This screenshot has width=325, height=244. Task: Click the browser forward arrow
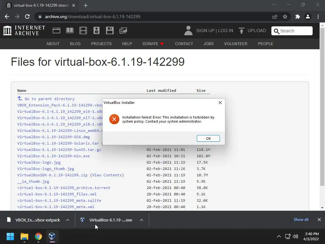point(17,17)
